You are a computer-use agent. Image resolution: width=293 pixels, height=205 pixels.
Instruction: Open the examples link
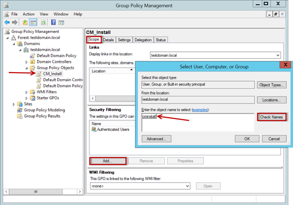tap(200, 110)
